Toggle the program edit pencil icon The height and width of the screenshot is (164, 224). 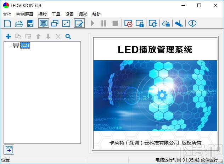(x=79, y=23)
